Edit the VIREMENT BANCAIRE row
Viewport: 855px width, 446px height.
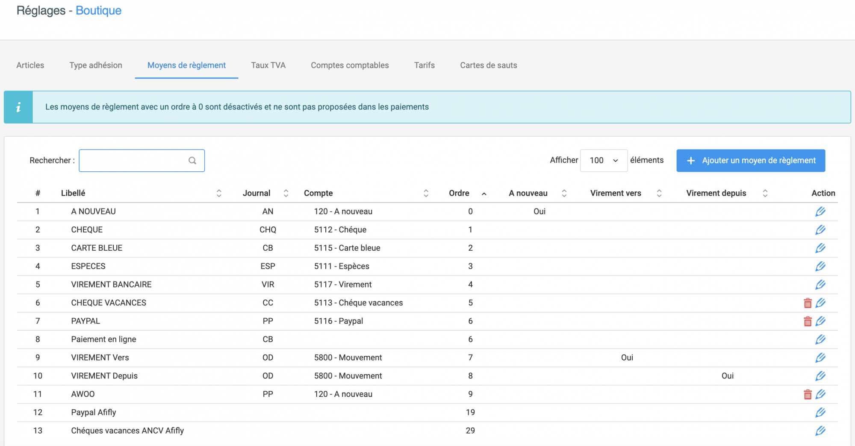tap(820, 285)
